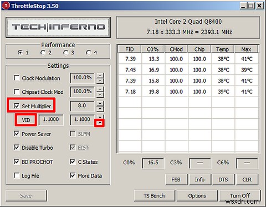Click the Turn Off button
Screen dimensions: 266x207
(240, 195)
